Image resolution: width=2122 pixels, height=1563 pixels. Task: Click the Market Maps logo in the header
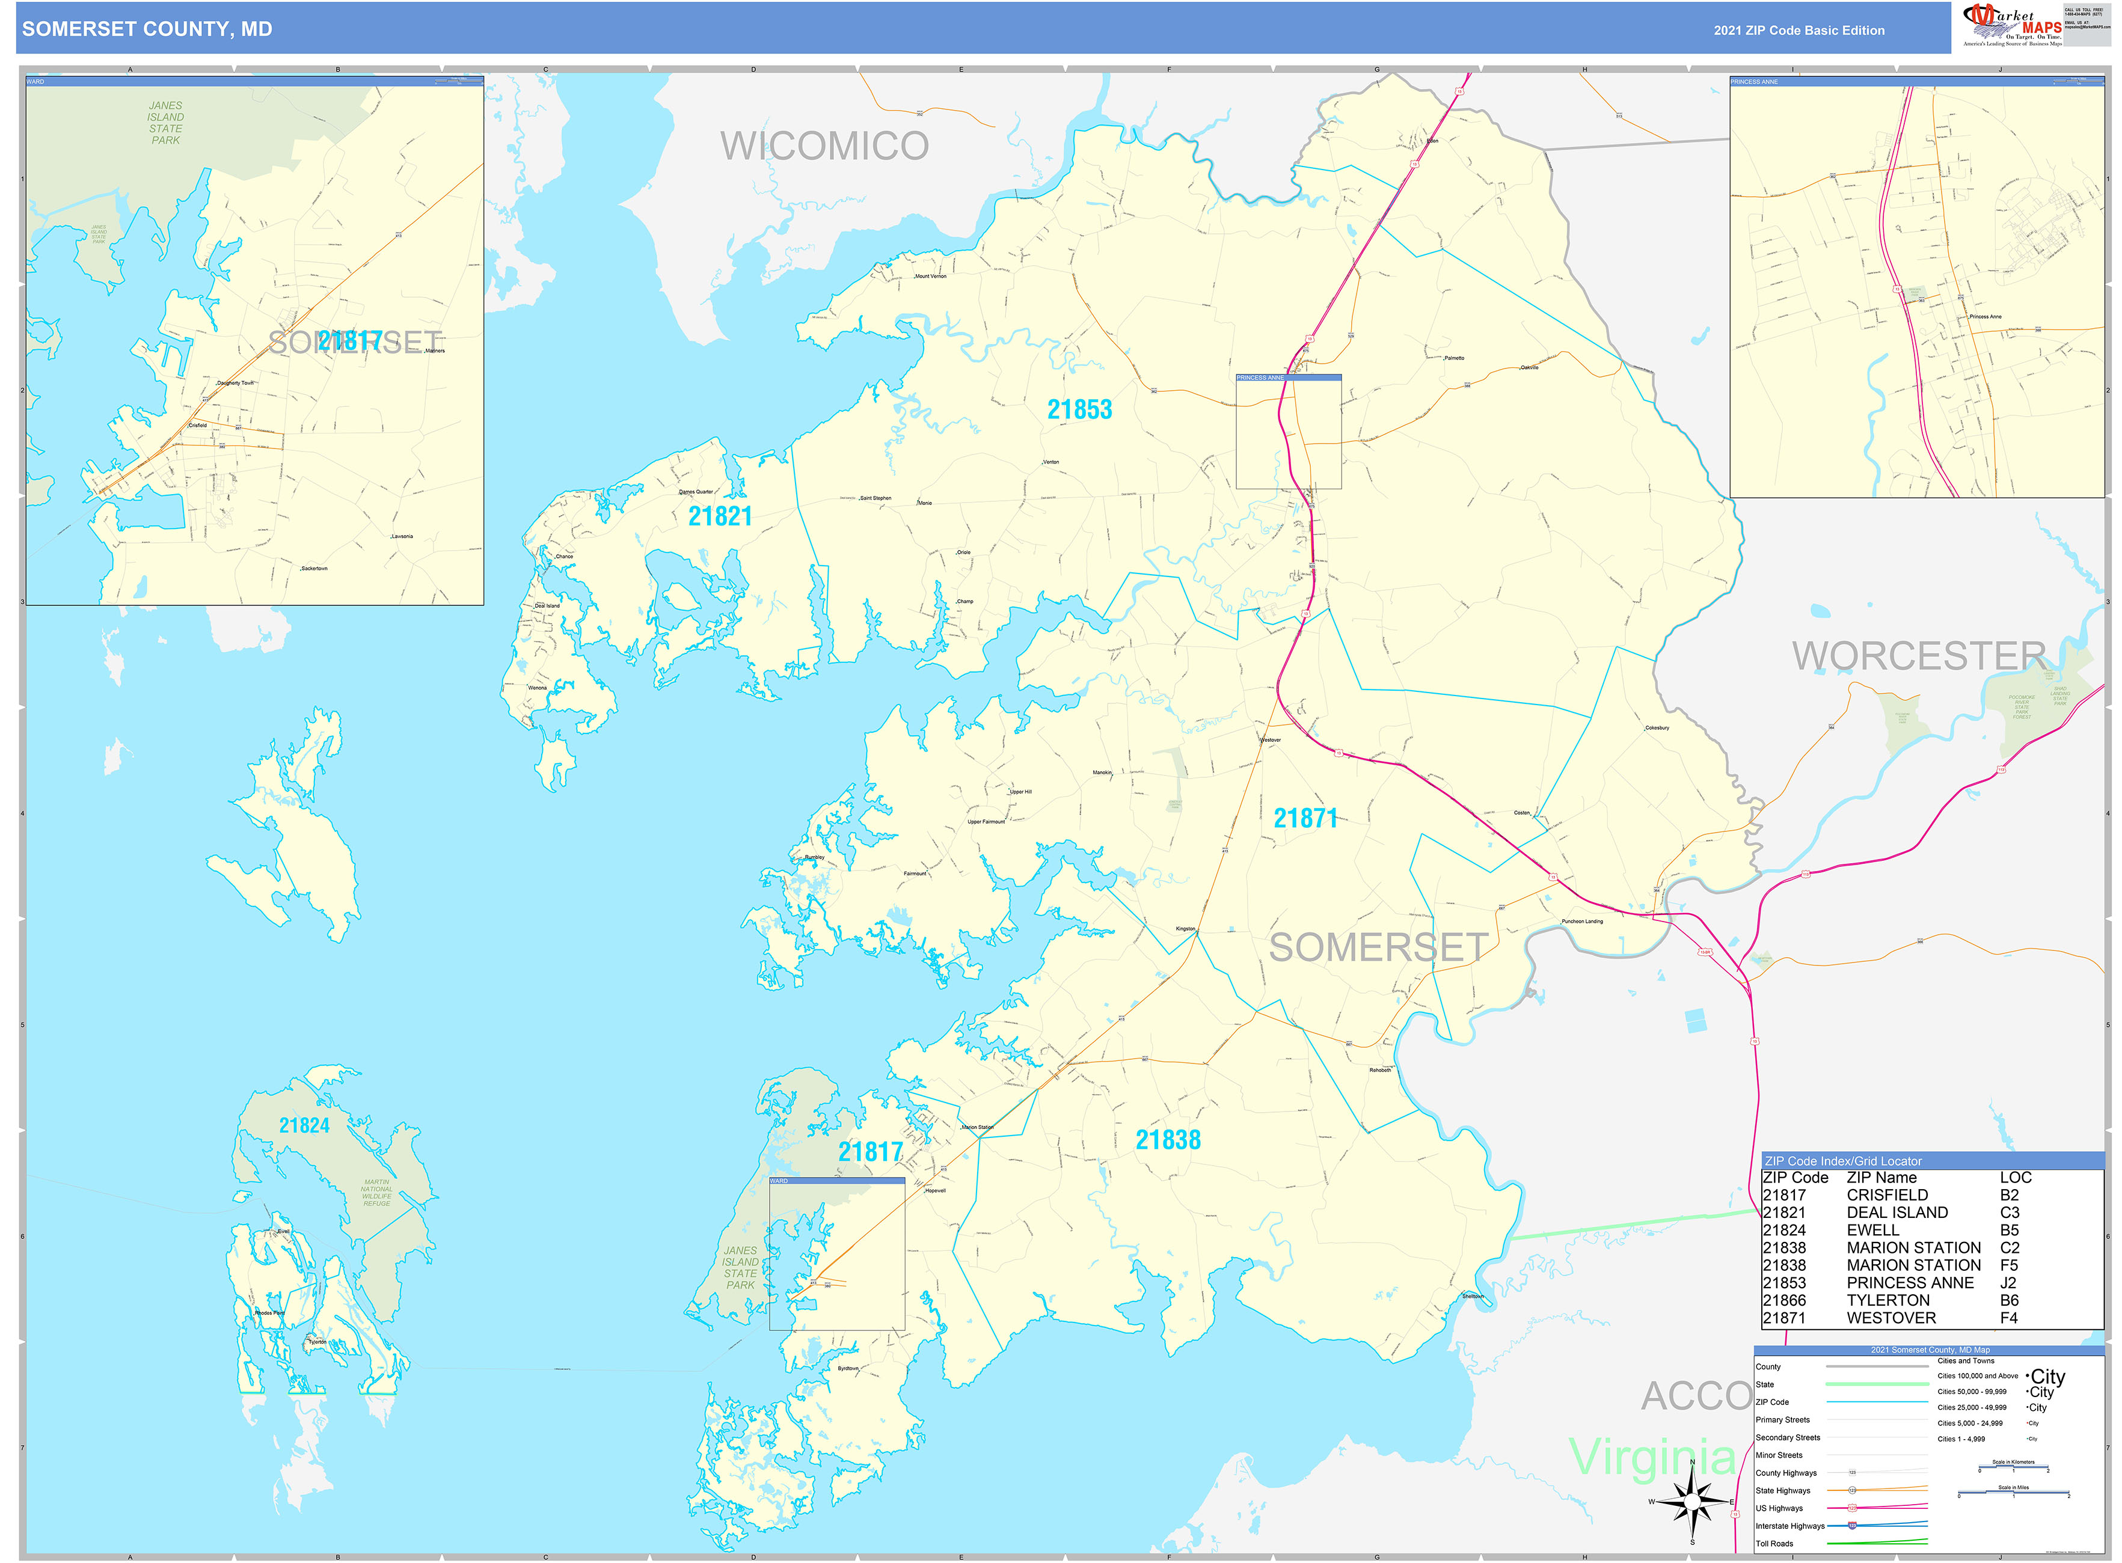tap(2012, 25)
